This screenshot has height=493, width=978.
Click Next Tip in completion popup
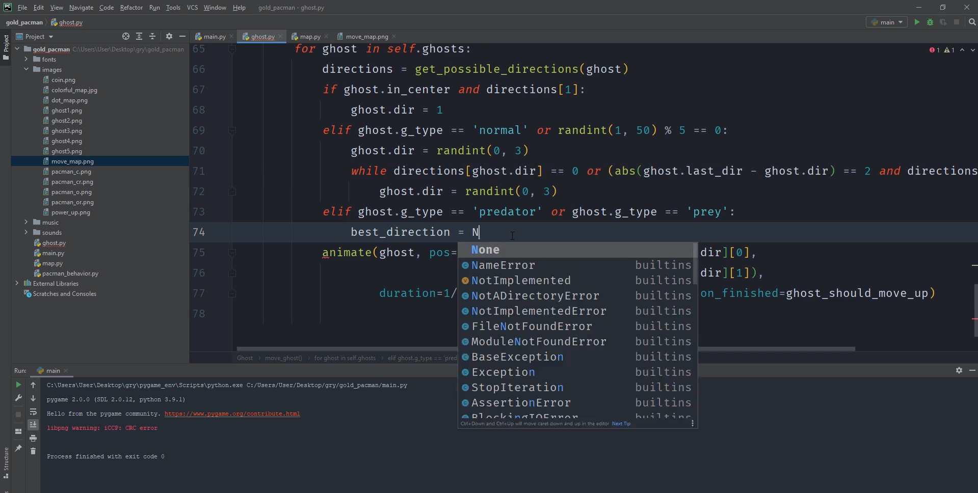coord(621,424)
